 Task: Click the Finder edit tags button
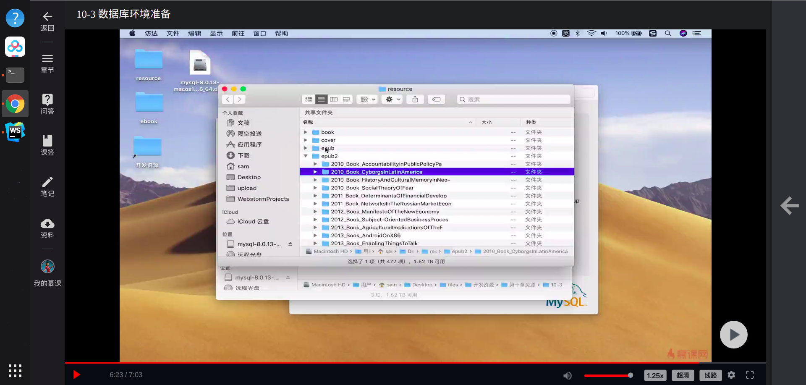(x=437, y=100)
